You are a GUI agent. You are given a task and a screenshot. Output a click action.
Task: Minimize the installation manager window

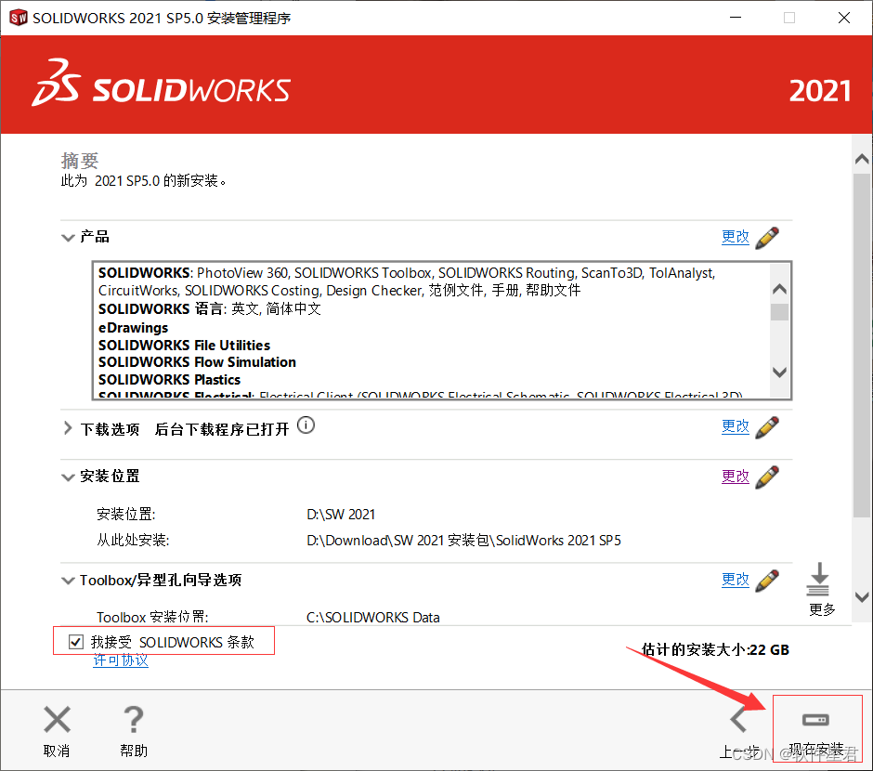736,18
